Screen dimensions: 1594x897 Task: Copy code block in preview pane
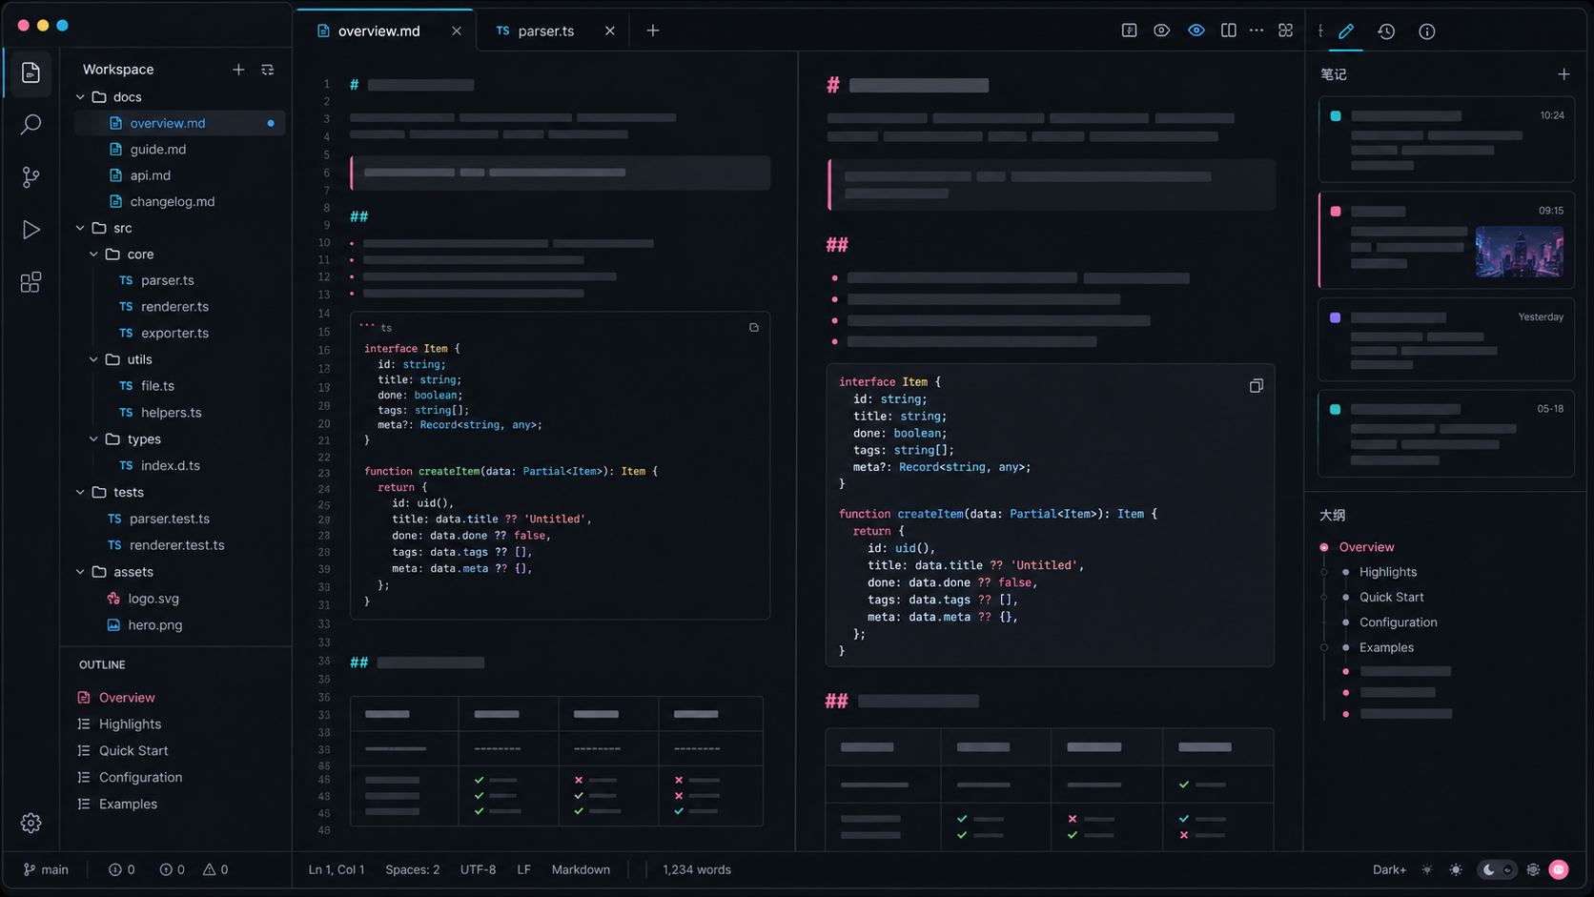1257,386
